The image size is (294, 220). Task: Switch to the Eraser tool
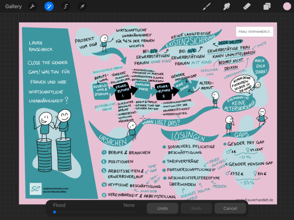click(x=247, y=6)
